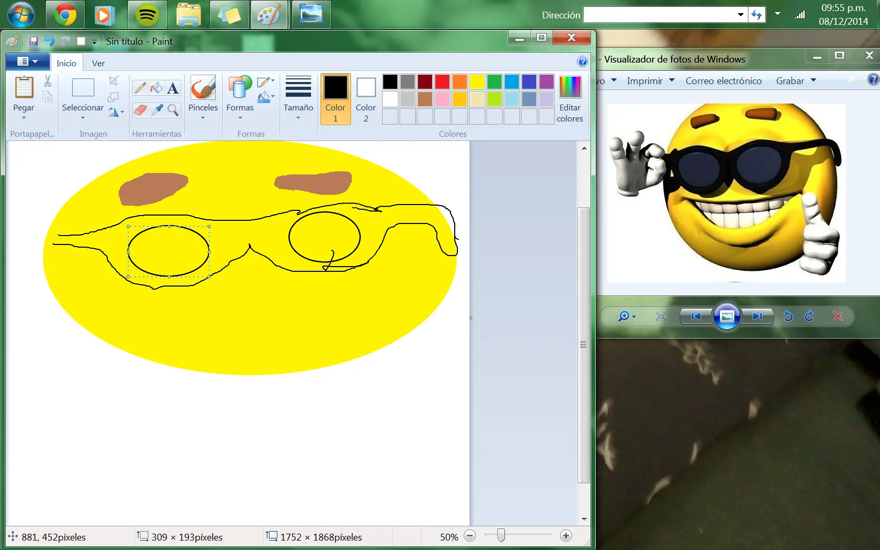Pick the yellow color swatch
The image size is (880, 550).
[x=477, y=82]
